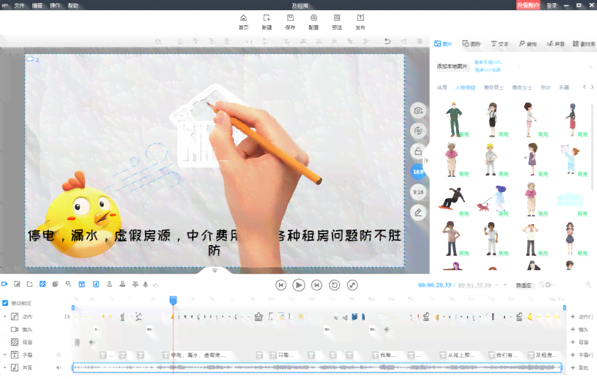Click the 登录 login button
The image size is (597, 379).
(552, 5)
